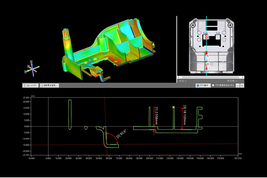Select the [3] 18.120mm height measurement label
Viewport: 267px width, 178px height.
(x=185, y=115)
